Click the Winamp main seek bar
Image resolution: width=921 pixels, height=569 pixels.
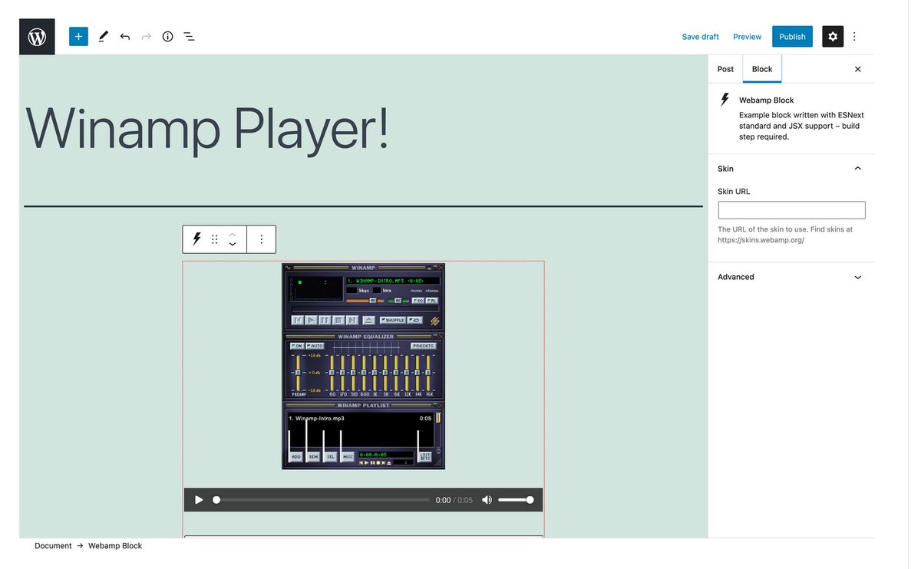click(x=365, y=309)
